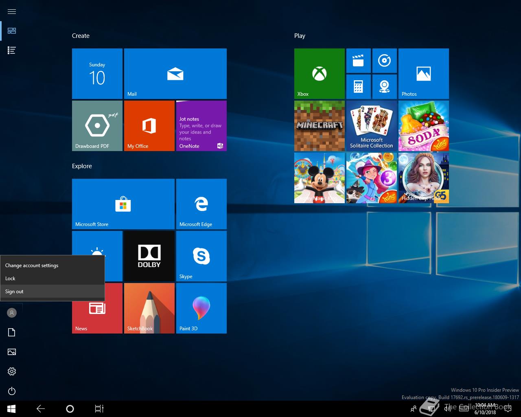521x417 pixels.
Task: Open Microsoft Store
Action: coord(123,204)
